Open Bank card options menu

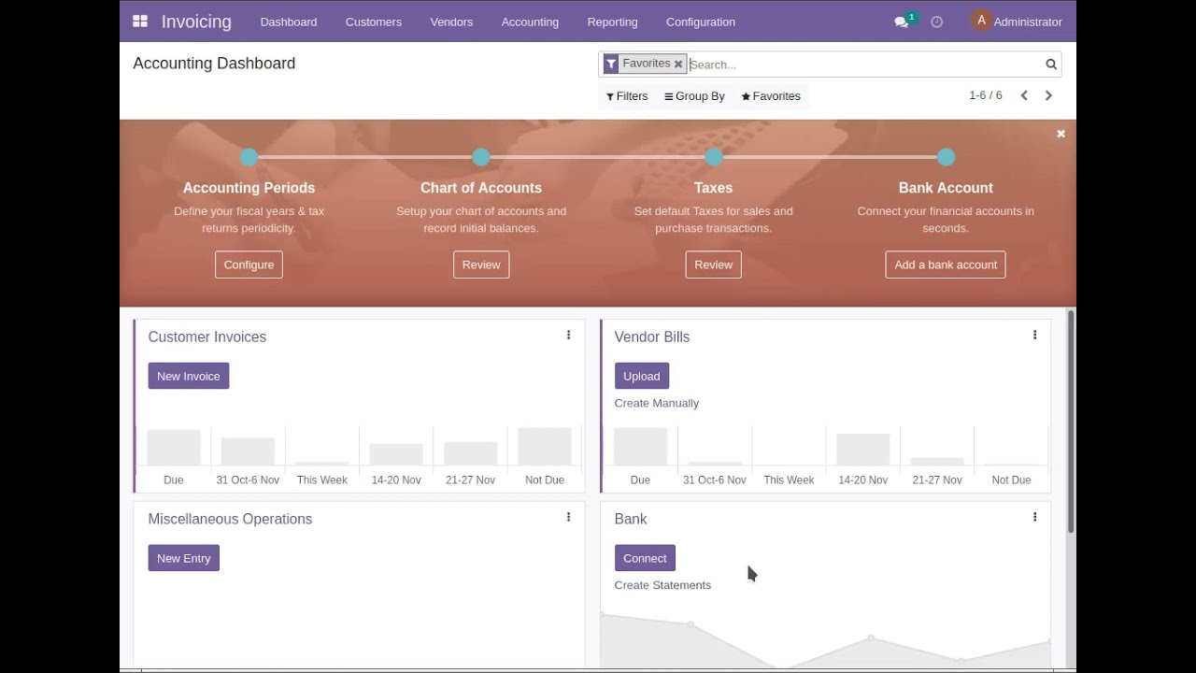point(1034,517)
